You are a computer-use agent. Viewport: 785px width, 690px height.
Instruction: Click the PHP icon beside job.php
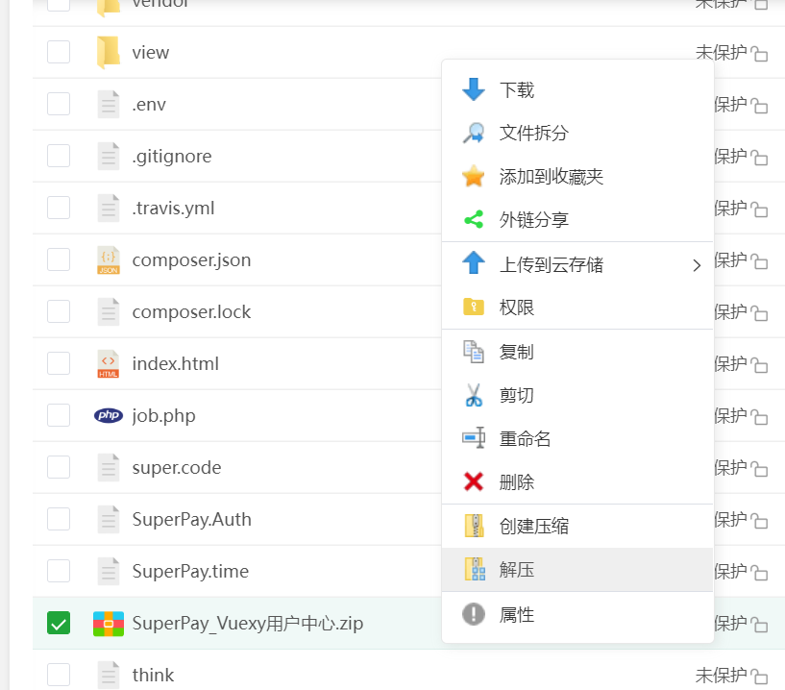[109, 415]
